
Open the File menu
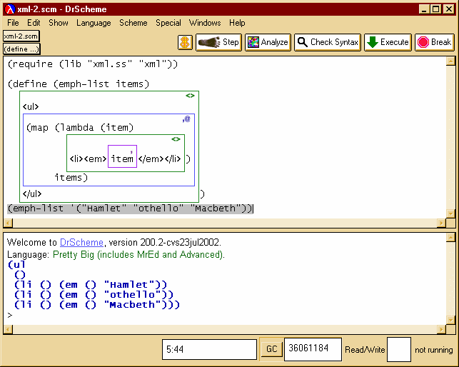coord(13,23)
